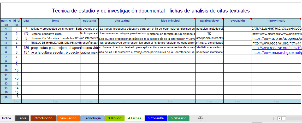The height and width of the screenshot is (123, 302).
Task: Select the 'Fin' cell under the tema column
Action: pyautogui.click(x=56, y=101)
